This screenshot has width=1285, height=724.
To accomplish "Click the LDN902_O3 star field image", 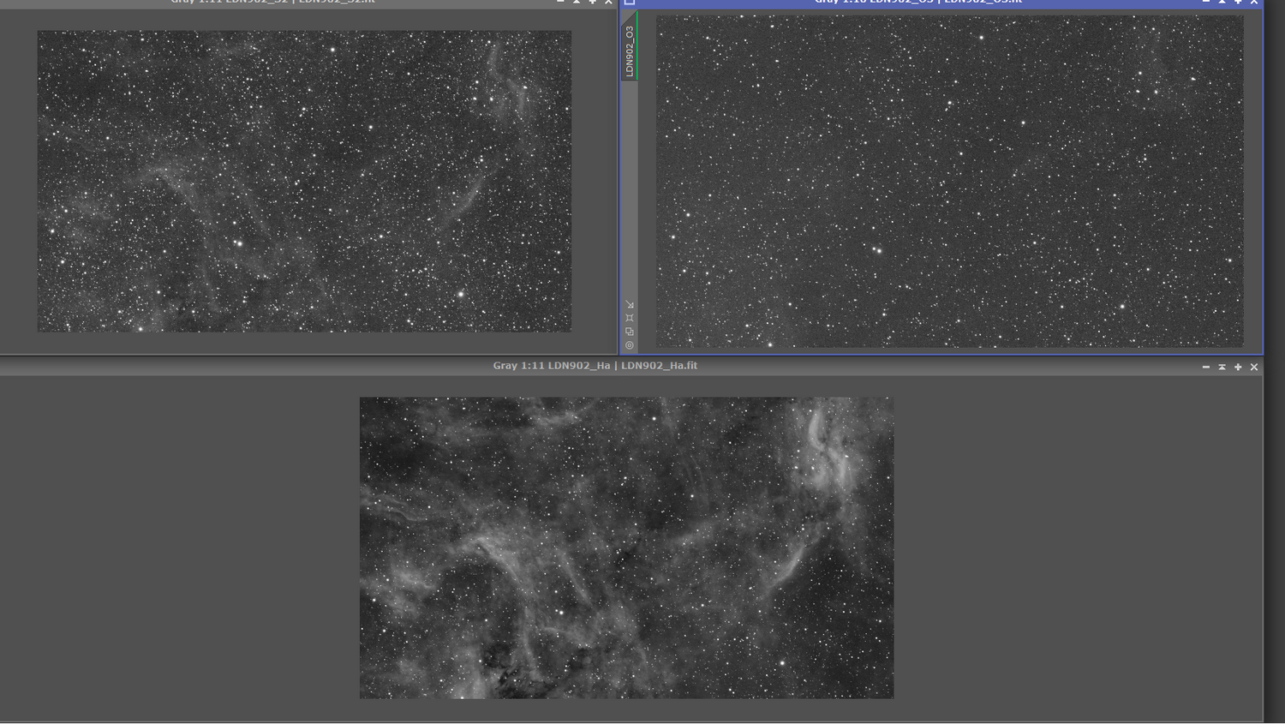I will [949, 181].
